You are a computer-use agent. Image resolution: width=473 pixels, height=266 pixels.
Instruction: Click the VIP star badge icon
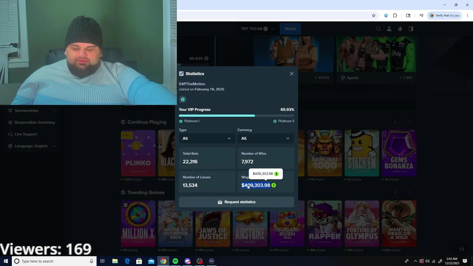tap(183, 99)
